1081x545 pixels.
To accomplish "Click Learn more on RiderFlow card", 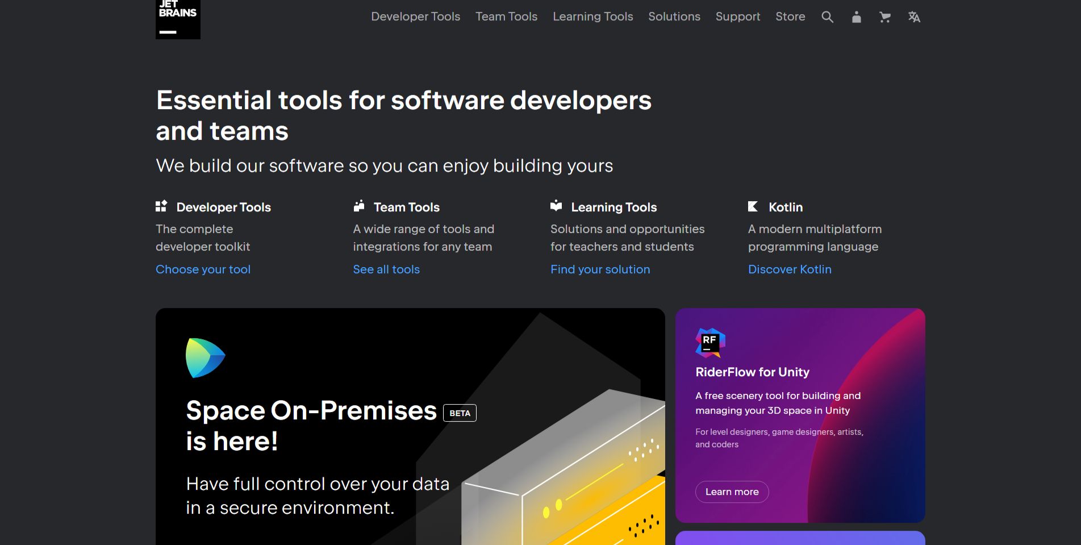I will pyautogui.click(x=732, y=492).
